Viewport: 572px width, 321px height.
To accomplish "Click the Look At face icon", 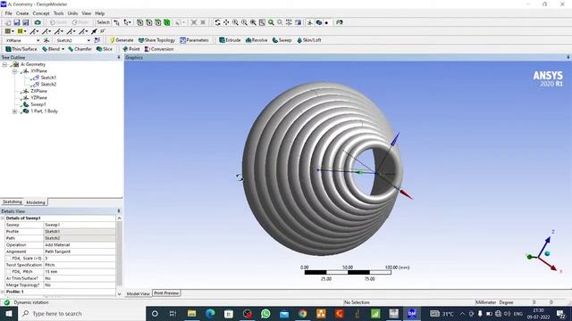I will (x=340, y=22).
